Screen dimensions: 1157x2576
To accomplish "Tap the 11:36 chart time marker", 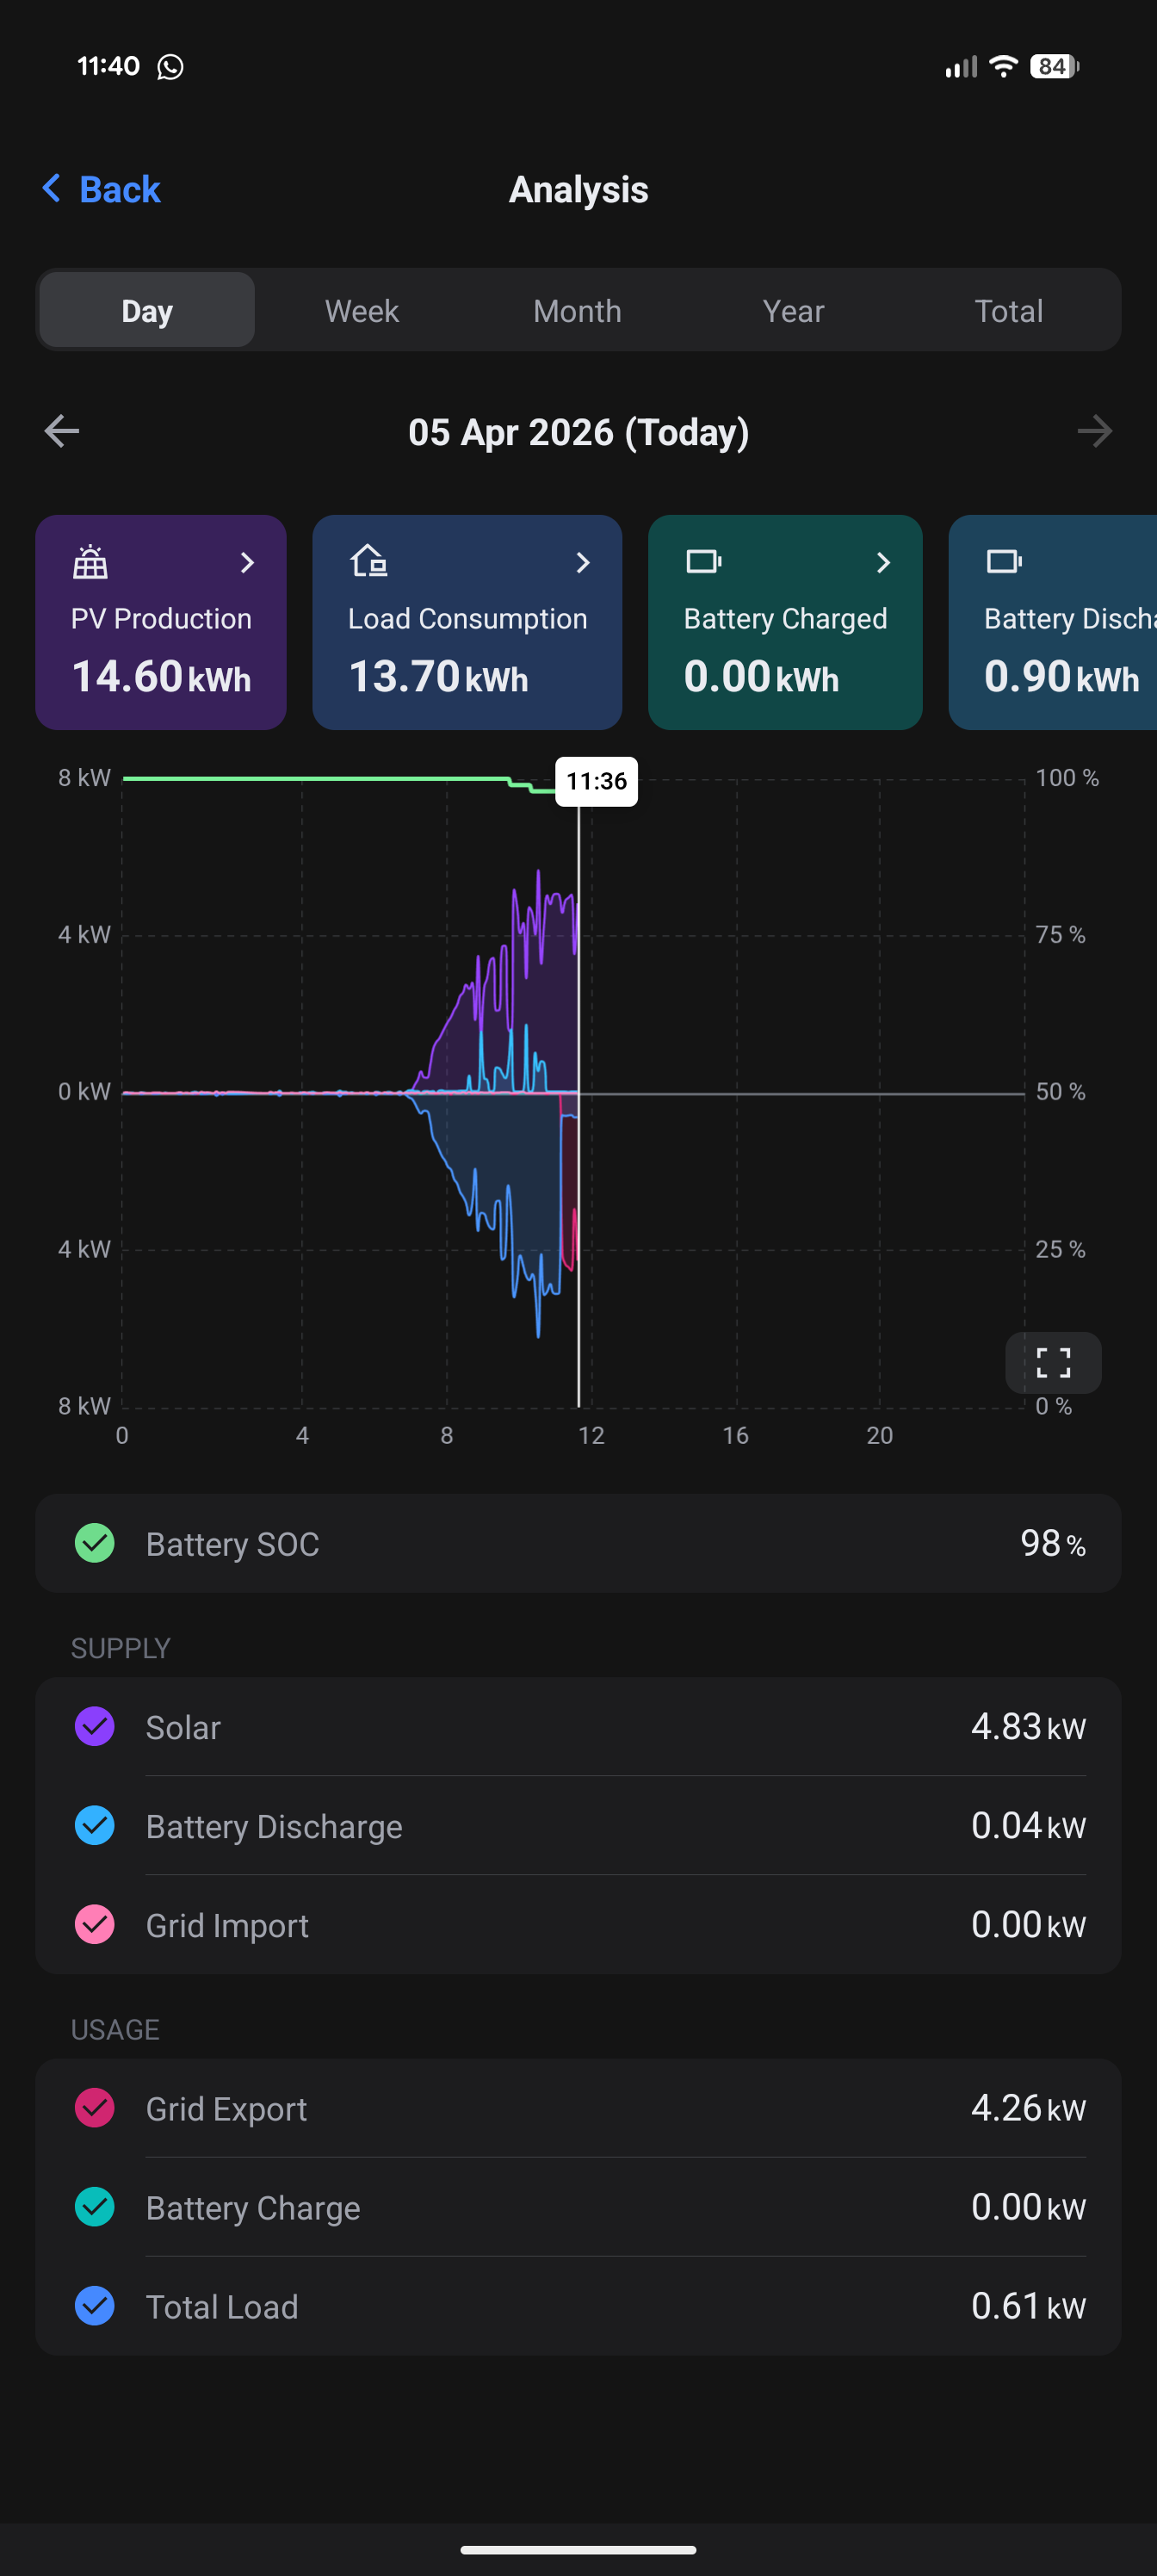I will point(596,781).
